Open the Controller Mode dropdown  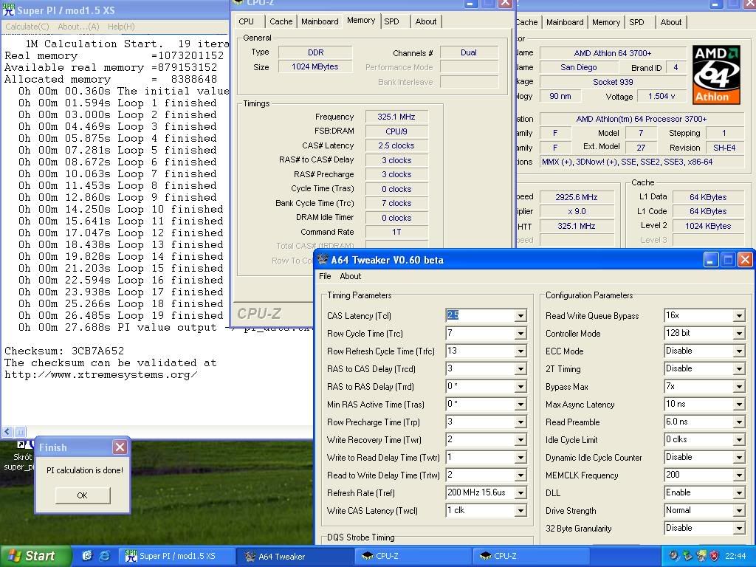[739, 334]
